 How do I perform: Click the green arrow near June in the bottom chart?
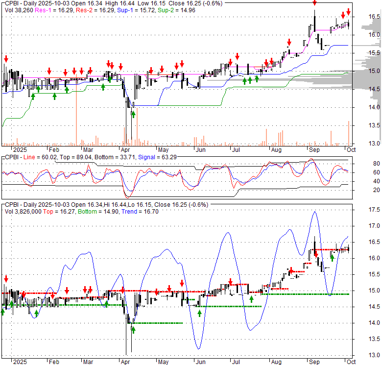pyautogui.click(x=199, y=313)
